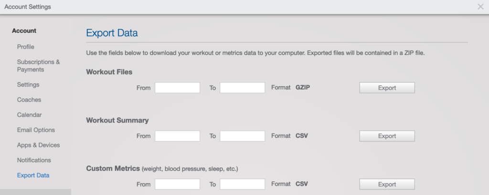
Task: Go to Subscriptions & Payments
Action: [38, 66]
